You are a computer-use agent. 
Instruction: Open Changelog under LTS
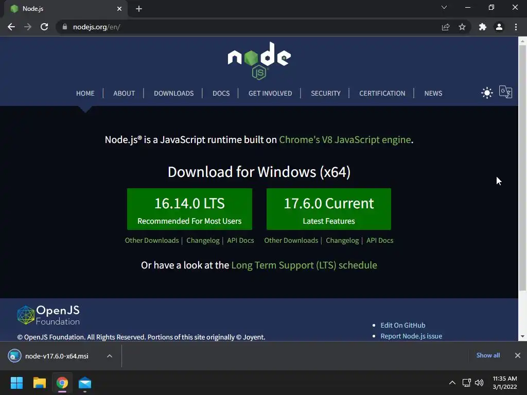[x=203, y=241]
